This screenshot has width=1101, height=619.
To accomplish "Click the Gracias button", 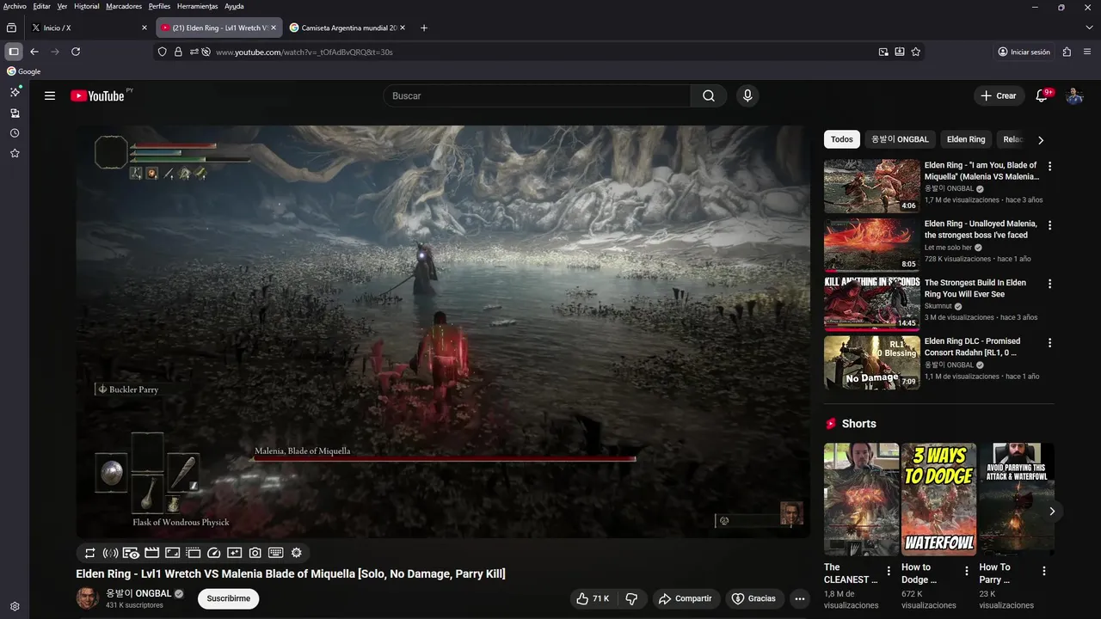I will [x=753, y=598].
